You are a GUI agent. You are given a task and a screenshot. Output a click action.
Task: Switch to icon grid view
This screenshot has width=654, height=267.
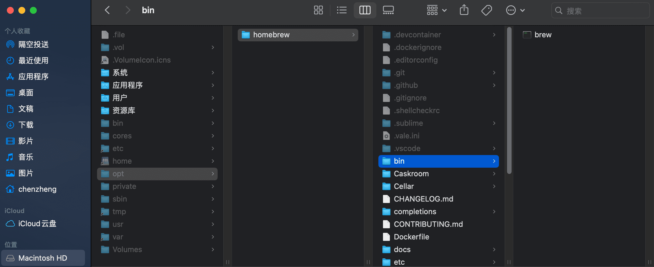318,10
